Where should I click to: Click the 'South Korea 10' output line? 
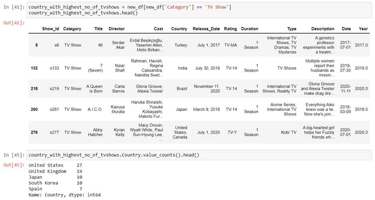point(55,183)
